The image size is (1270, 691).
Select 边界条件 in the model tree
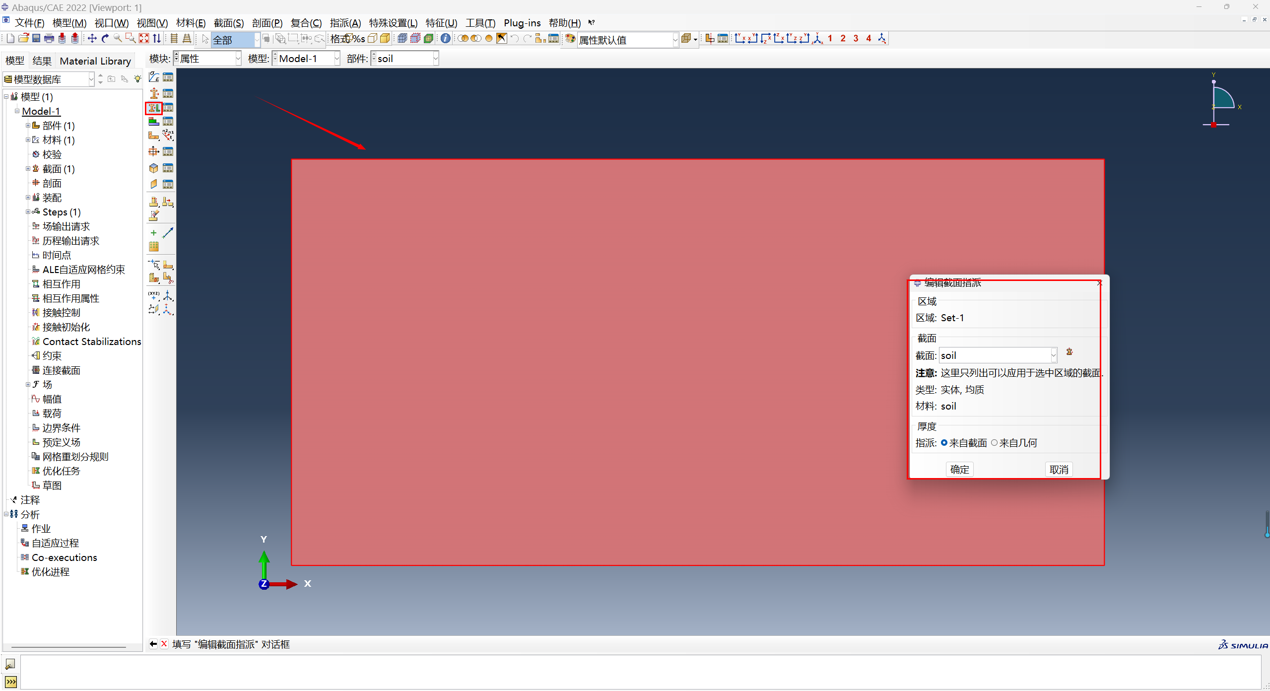61,428
